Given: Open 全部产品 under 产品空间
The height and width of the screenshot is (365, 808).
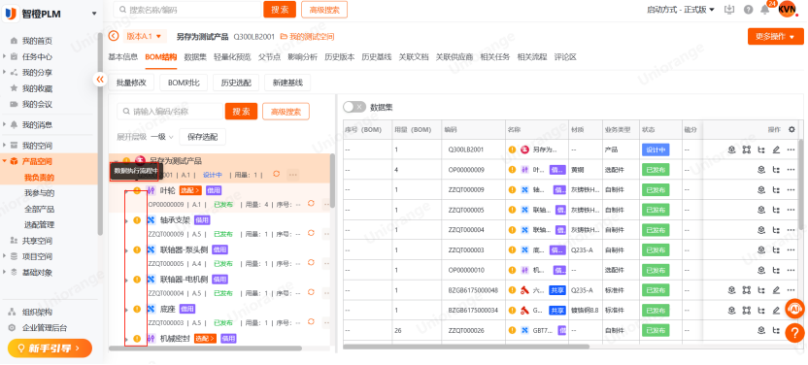Looking at the screenshot, I should click(x=39, y=210).
